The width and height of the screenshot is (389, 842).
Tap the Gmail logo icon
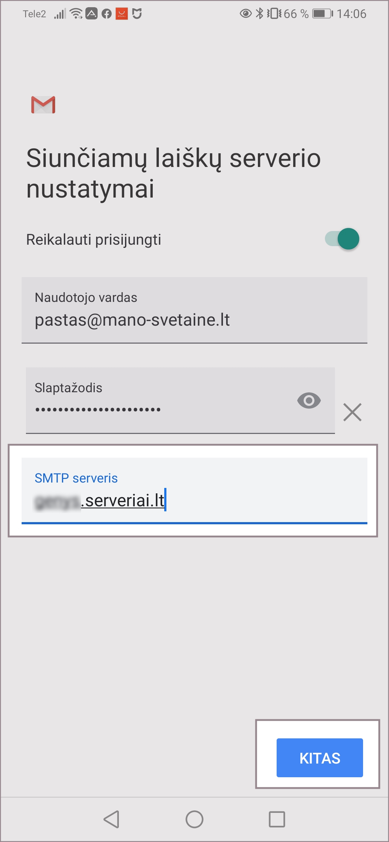coord(43,105)
